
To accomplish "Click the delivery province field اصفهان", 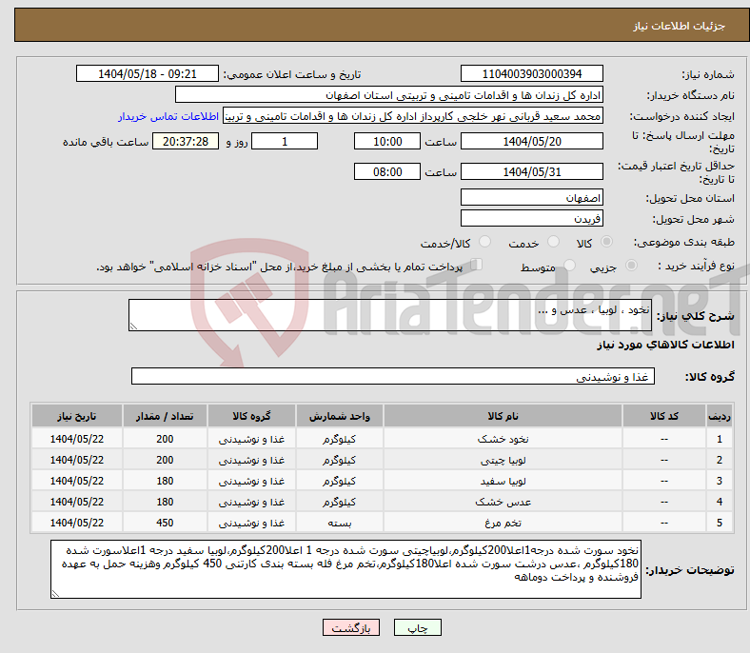I will pos(531,197).
